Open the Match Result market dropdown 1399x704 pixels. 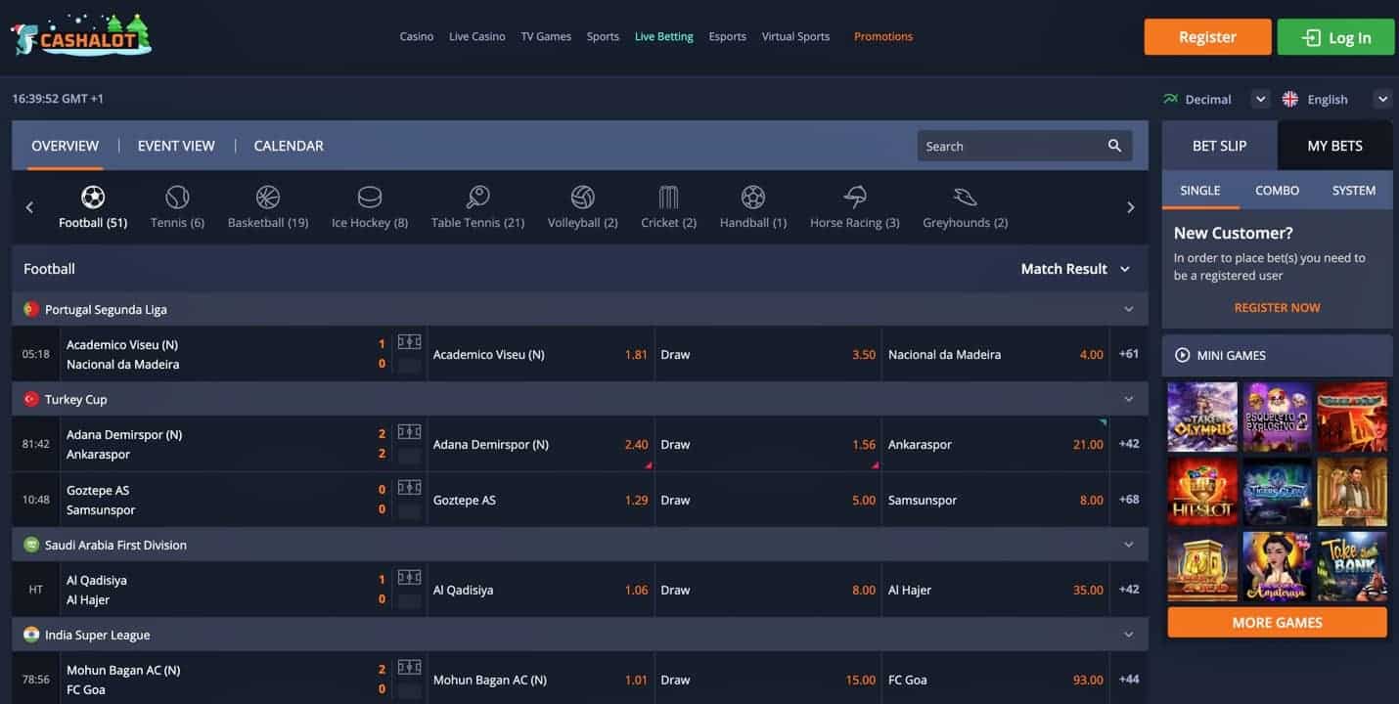click(x=1075, y=269)
